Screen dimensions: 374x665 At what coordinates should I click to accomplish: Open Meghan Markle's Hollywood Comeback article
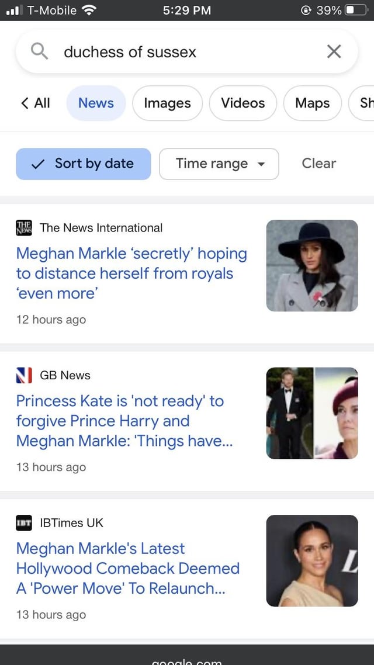coord(127,568)
